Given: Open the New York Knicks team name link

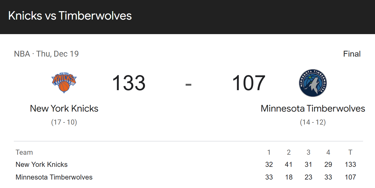Looking at the screenshot, I should tap(64, 108).
